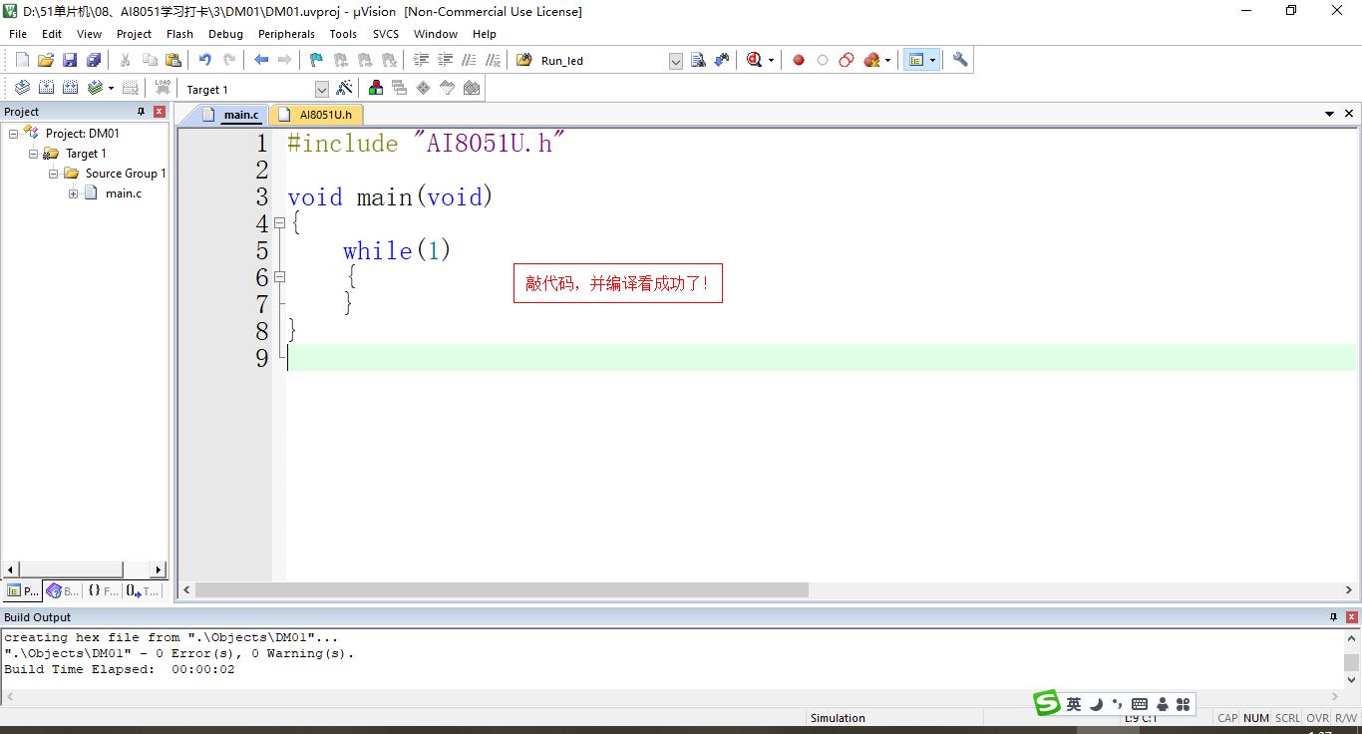
Task: Insert a breakpoint with red dot icon
Action: click(x=799, y=60)
